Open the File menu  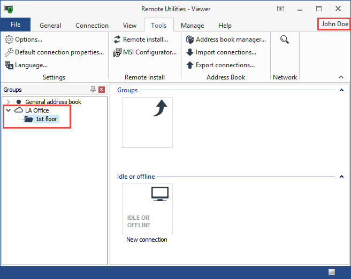click(16, 25)
